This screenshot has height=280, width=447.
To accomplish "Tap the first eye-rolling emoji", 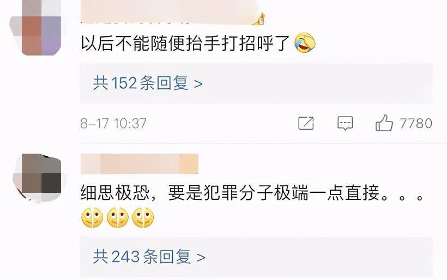I will pyautogui.click(x=92, y=217).
